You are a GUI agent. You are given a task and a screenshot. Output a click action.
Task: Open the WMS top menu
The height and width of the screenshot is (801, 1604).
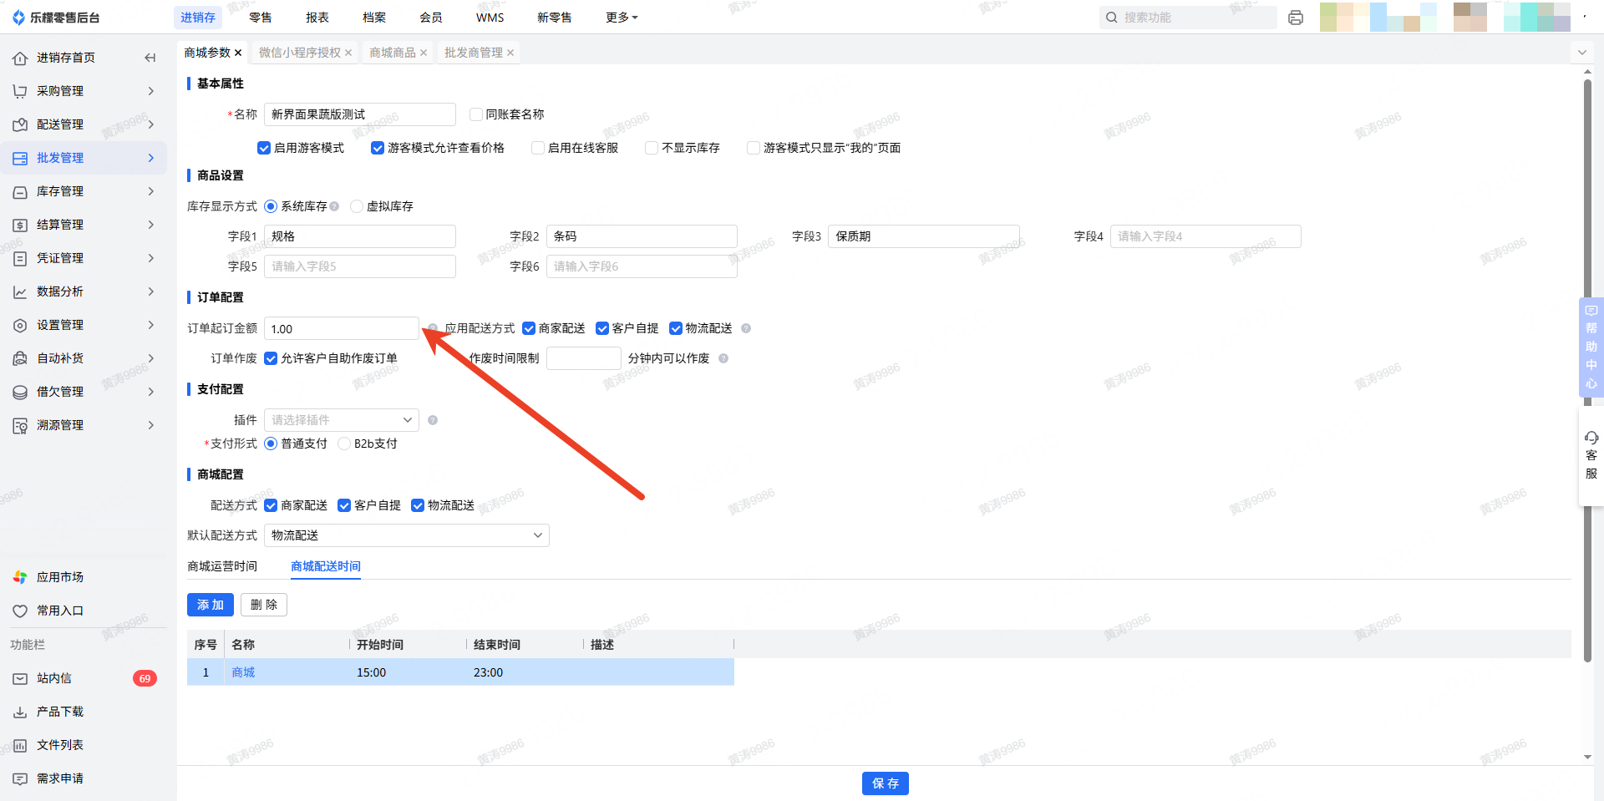coord(490,18)
